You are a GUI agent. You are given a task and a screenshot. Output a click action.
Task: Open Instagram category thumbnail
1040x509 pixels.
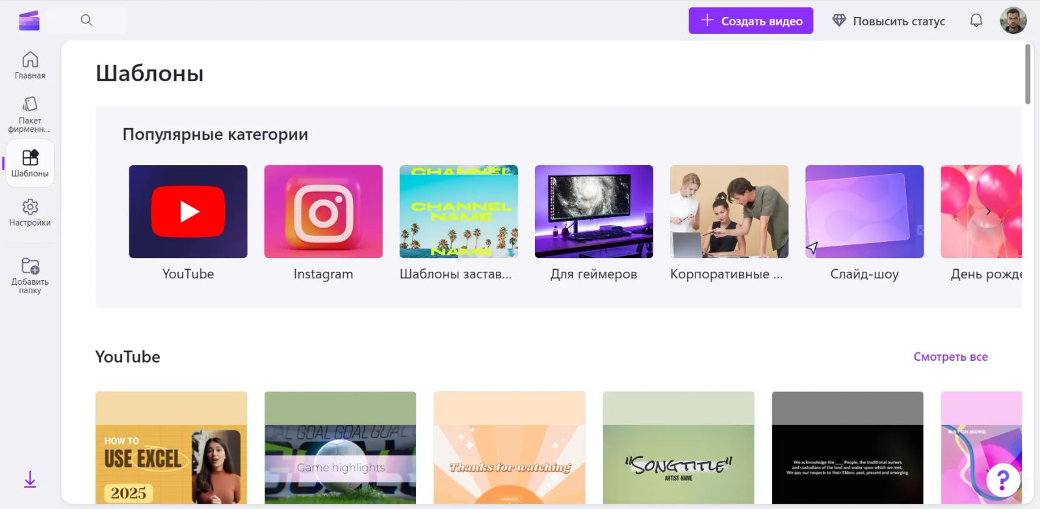pyautogui.click(x=323, y=212)
